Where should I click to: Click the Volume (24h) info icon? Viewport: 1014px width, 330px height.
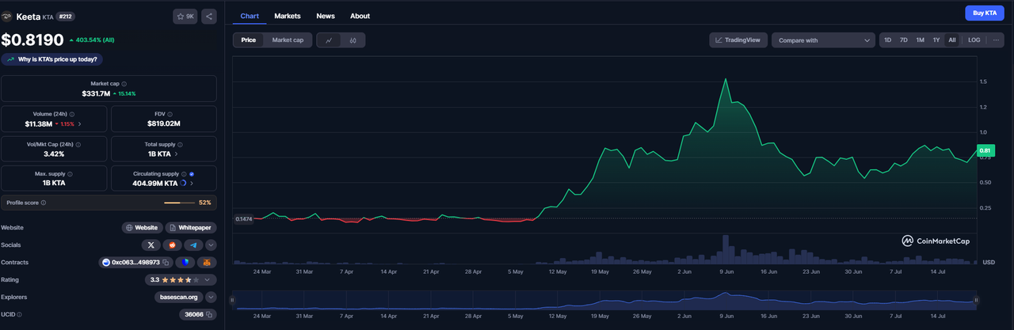coord(72,114)
